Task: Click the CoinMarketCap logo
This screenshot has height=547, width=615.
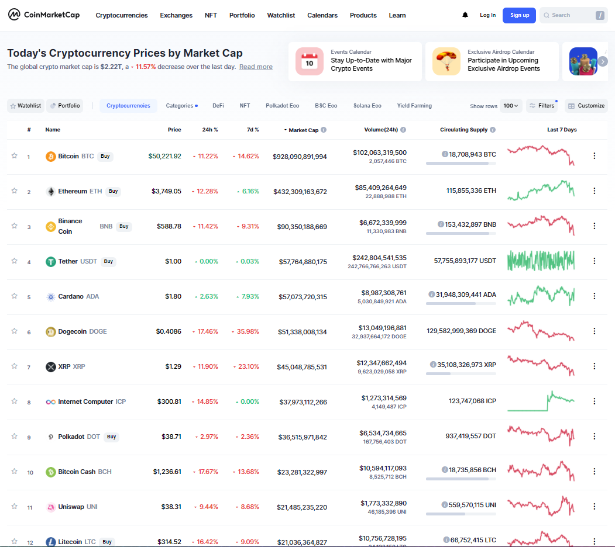Action: pyautogui.click(x=44, y=15)
